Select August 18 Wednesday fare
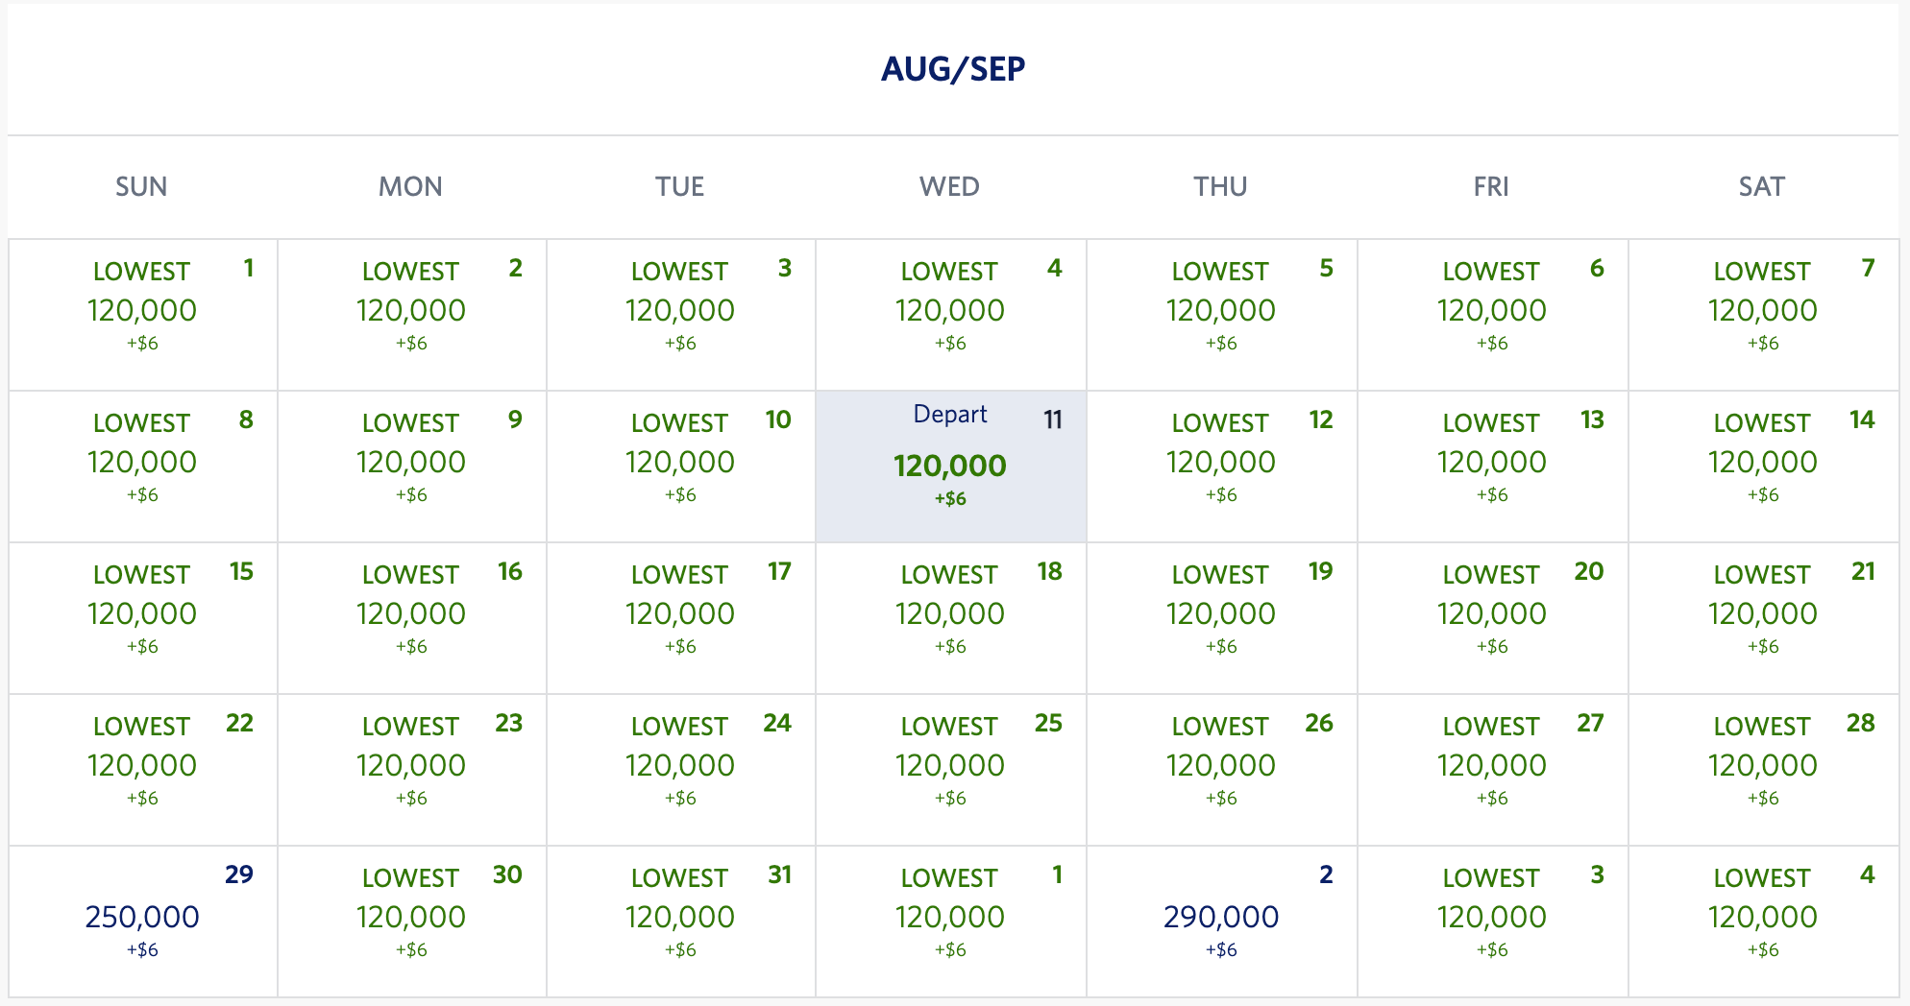 (x=950, y=615)
